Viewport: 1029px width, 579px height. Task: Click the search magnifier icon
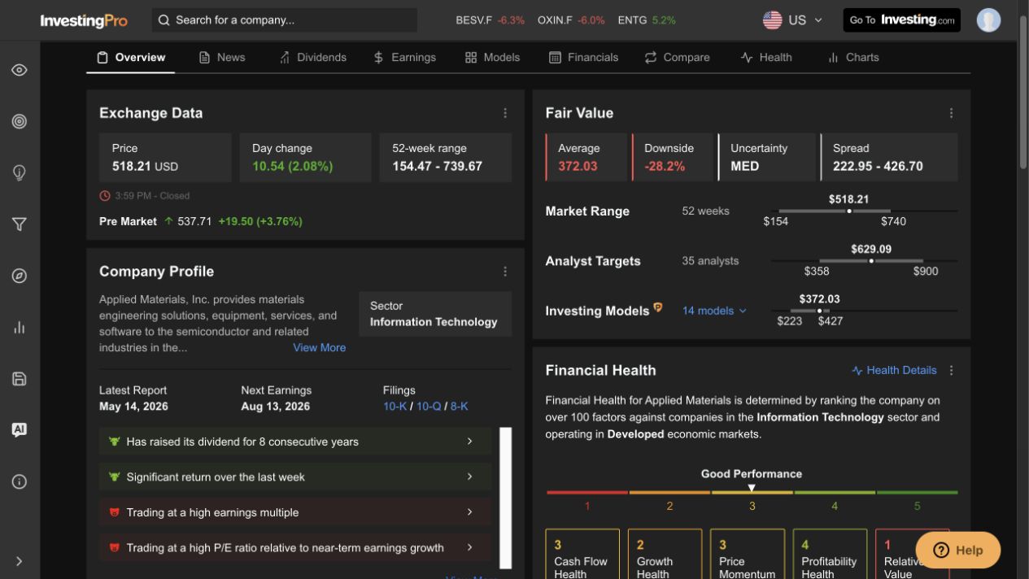[x=164, y=20]
